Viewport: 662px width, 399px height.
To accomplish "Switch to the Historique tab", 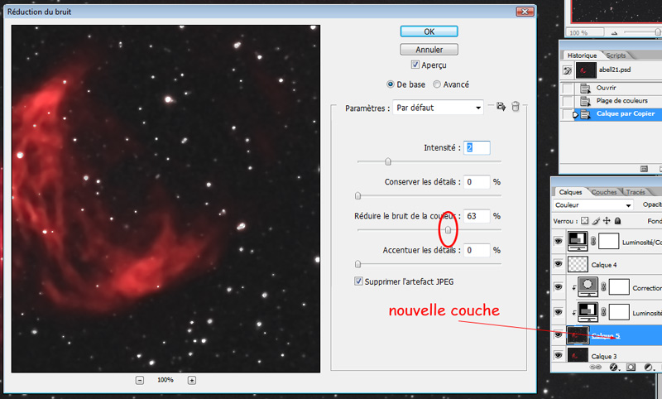I will tap(582, 55).
